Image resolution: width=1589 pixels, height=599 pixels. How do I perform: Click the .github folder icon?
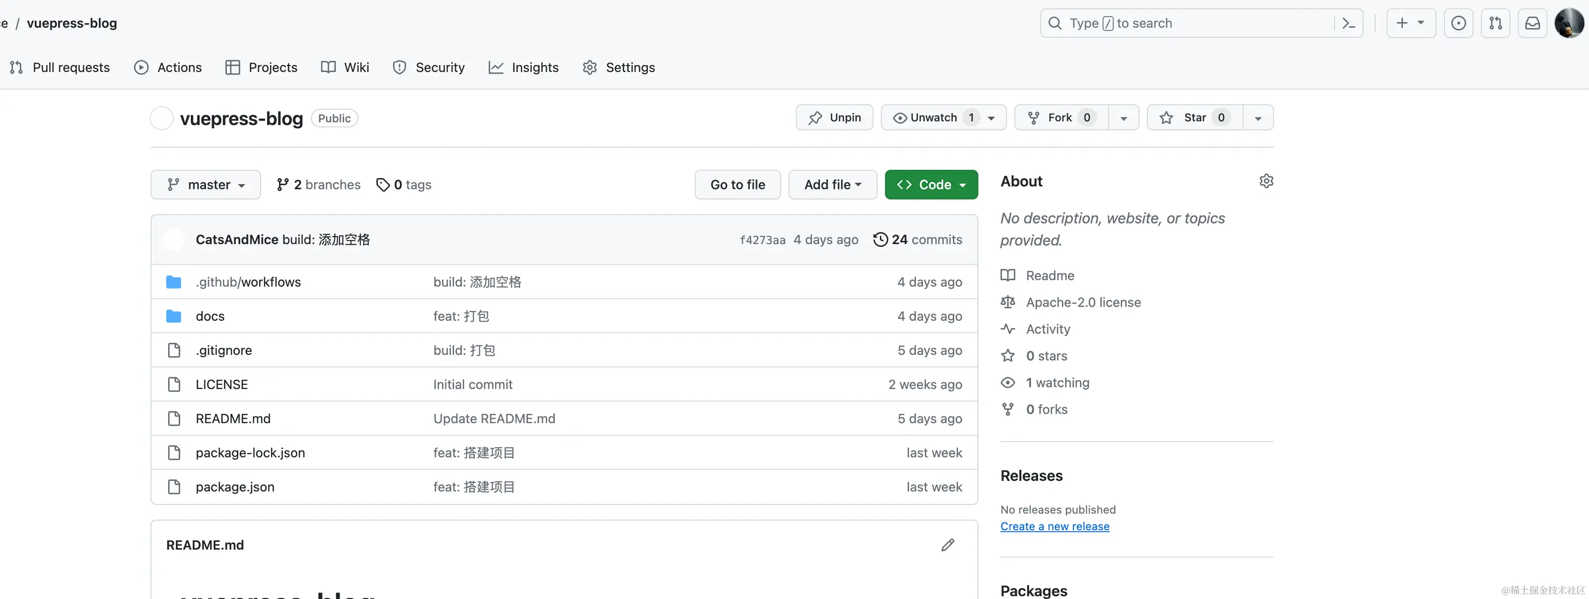[x=174, y=282]
